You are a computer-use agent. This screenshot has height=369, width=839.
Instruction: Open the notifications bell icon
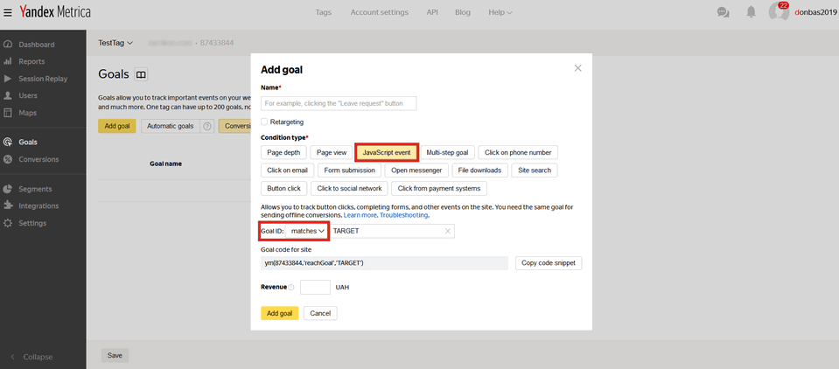(x=752, y=12)
